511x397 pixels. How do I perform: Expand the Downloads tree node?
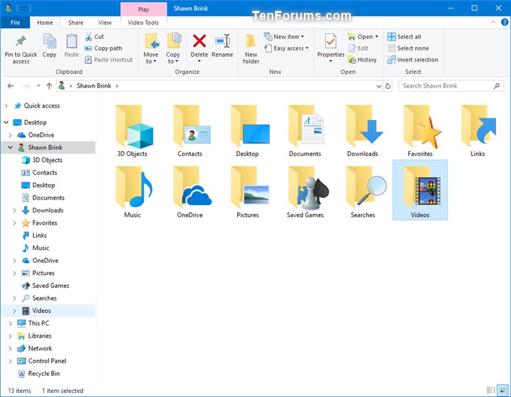(x=15, y=210)
